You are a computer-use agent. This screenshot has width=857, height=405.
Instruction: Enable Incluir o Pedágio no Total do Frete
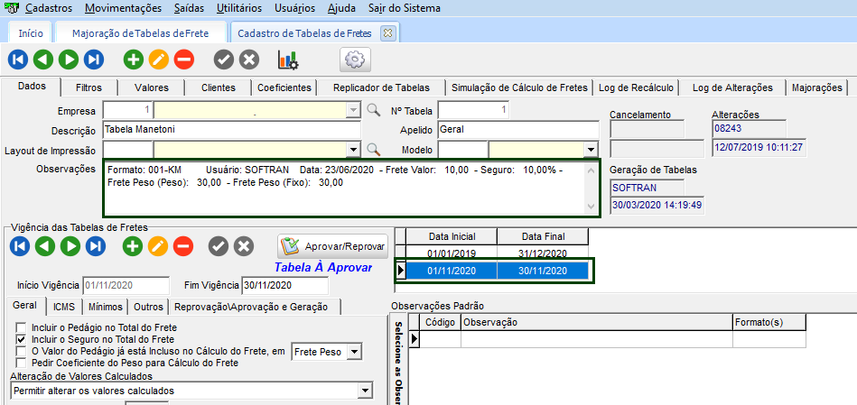pyautogui.click(x=20, y=327)
